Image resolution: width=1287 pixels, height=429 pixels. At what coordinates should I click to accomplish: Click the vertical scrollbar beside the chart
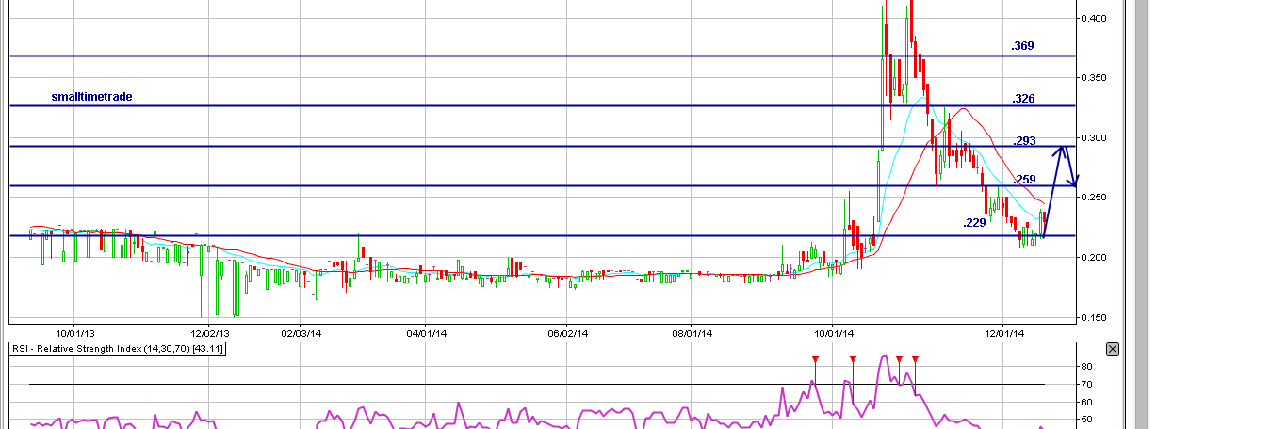coord(1141,214)
